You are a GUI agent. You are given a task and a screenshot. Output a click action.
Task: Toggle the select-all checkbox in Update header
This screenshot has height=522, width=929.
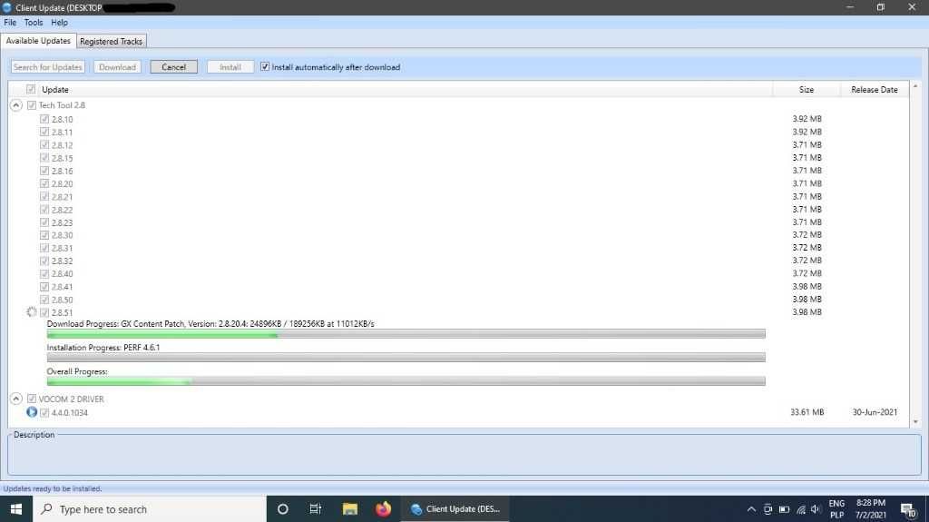pos(31,89)
